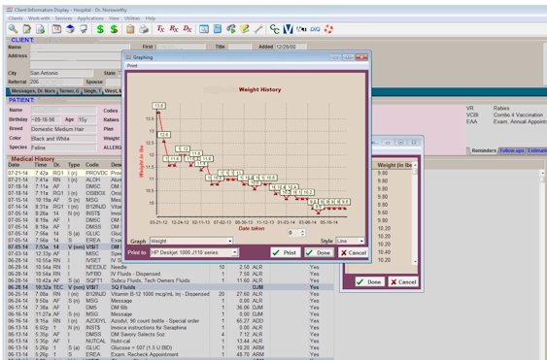The width and height of the screenshot is (547, 360).
Task: Select the Turner, G tab
Action: pos(69,91)
